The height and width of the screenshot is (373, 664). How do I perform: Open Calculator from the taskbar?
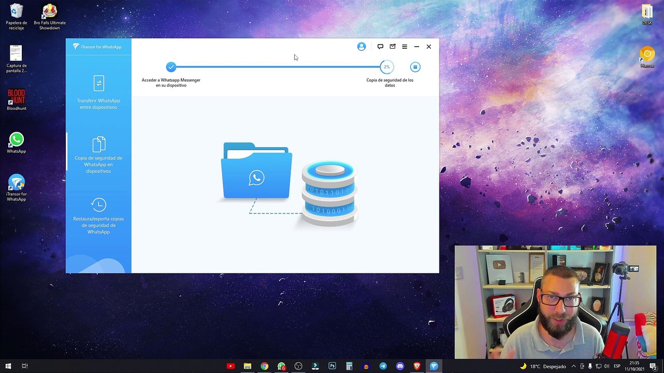click(x=349, y=366)
